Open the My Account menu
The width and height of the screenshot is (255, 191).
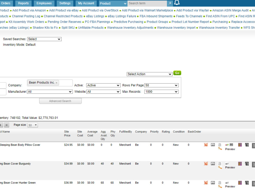click(x=86, y=3)
